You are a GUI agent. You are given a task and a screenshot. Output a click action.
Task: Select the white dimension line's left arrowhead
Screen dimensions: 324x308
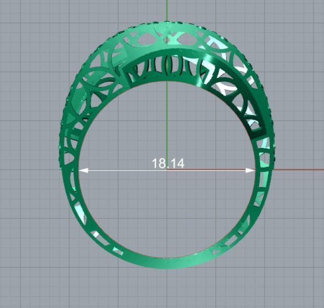click(x=83, y=170)
